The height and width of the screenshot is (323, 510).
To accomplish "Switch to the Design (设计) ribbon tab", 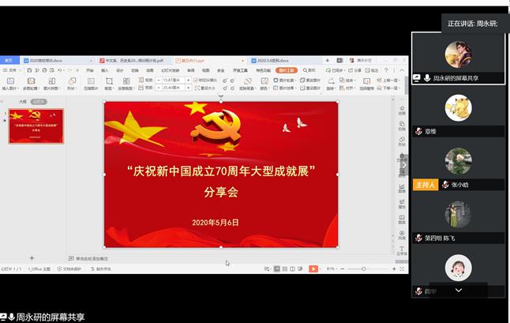I will tap(120, 70).
